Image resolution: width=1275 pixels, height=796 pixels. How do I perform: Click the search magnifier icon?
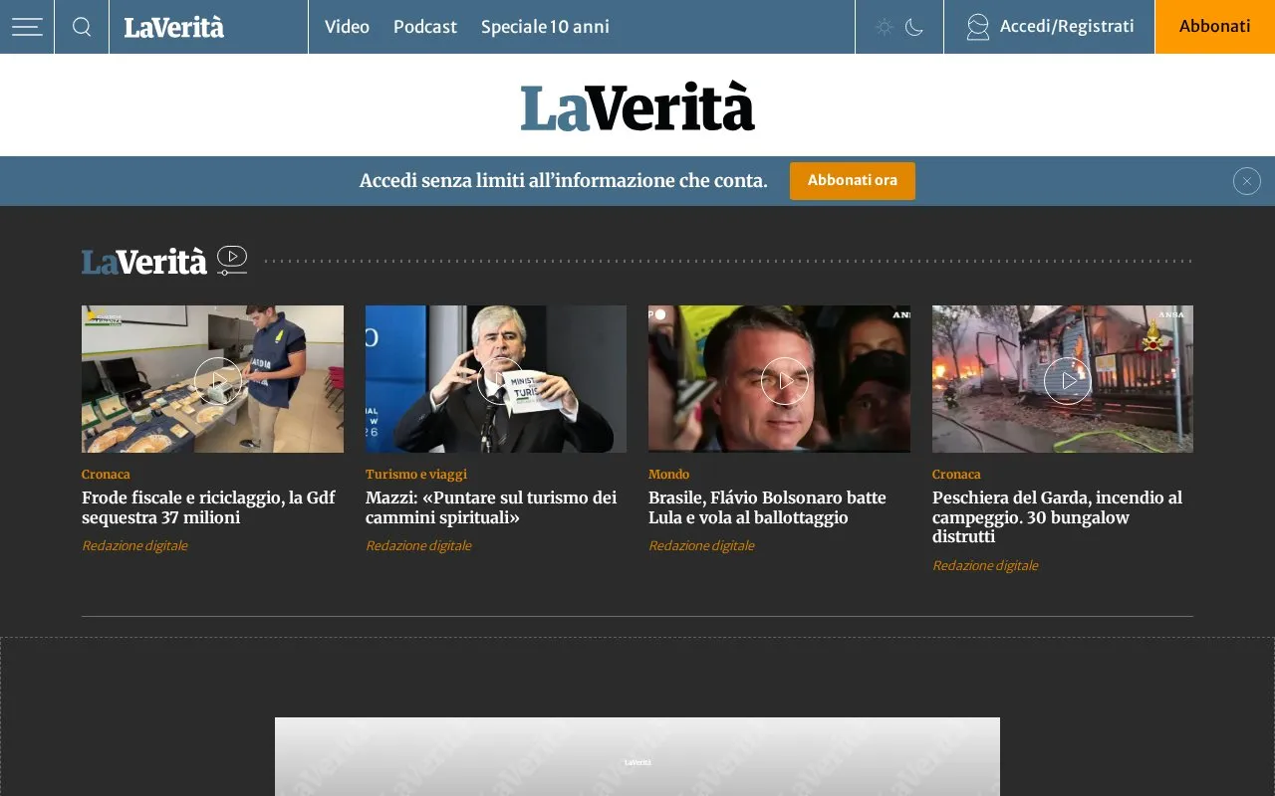pyautogui.click(x=82, y=27)
